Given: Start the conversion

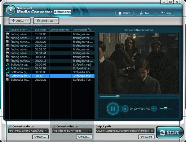Looking at the screenshot, I should tap(170, 132).
